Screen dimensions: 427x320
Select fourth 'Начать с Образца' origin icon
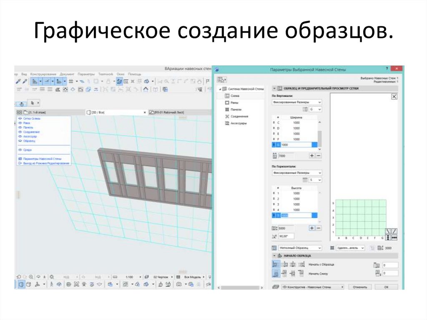(x=301, y=264)
